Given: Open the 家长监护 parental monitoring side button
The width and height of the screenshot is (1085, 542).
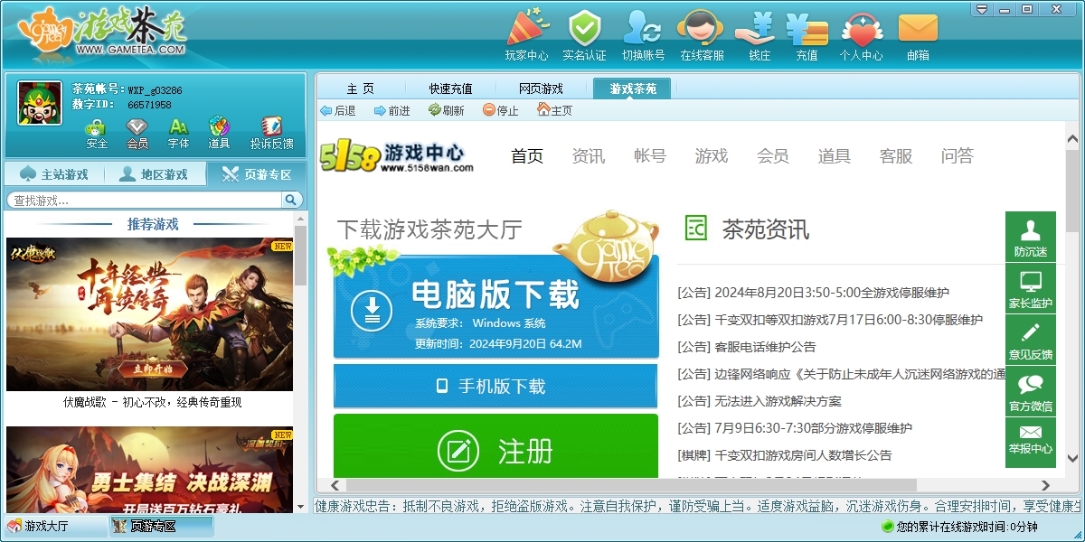Looking at the screenshot, I should click(1031, 288).
